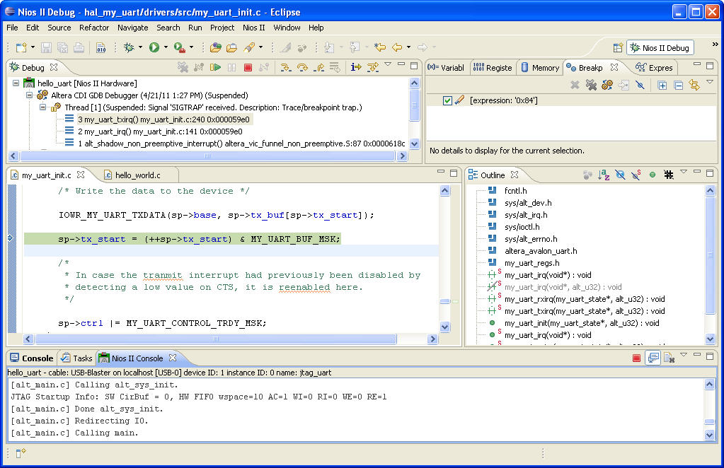Click the Last Edit Location arrow icon
This screenshot has width=724, height=468.
379,47
